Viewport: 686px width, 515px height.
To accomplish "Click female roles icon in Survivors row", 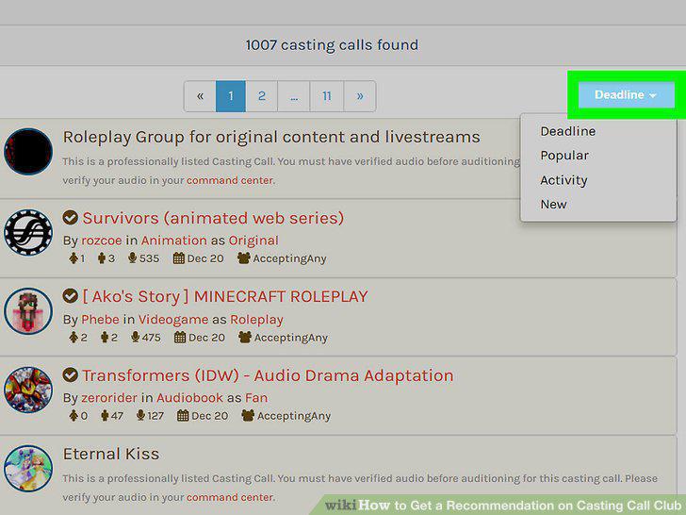I will click(x=73, y=257).
